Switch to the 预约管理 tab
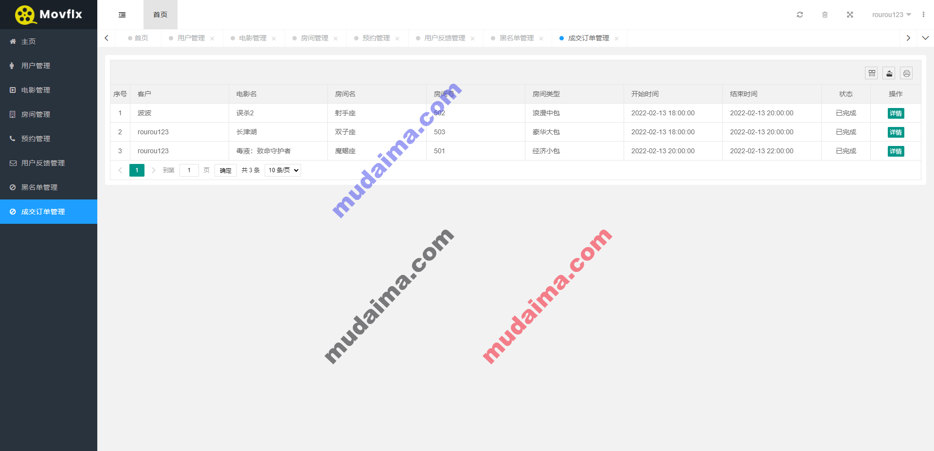 pyautogui.click(x=376, y=38)
